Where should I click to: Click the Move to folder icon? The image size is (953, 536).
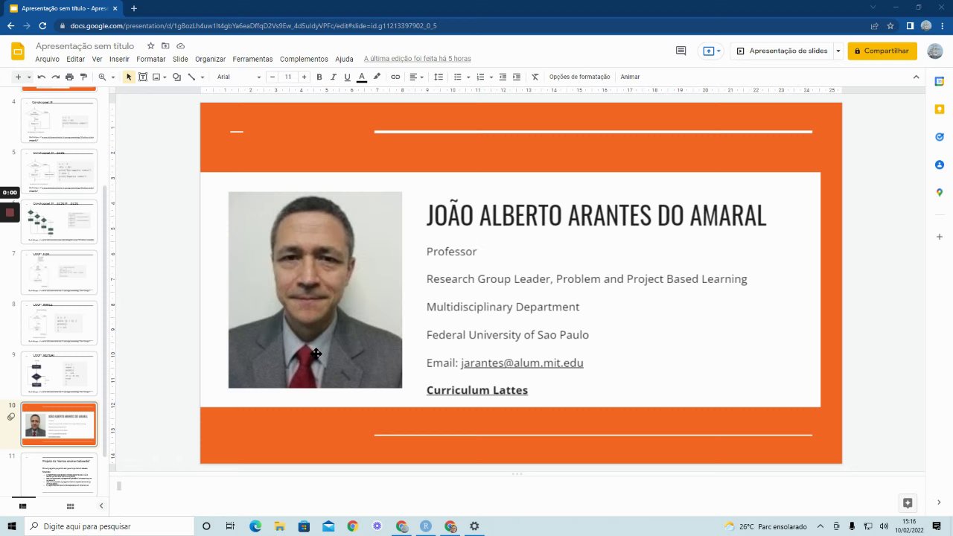coord(165,46)
